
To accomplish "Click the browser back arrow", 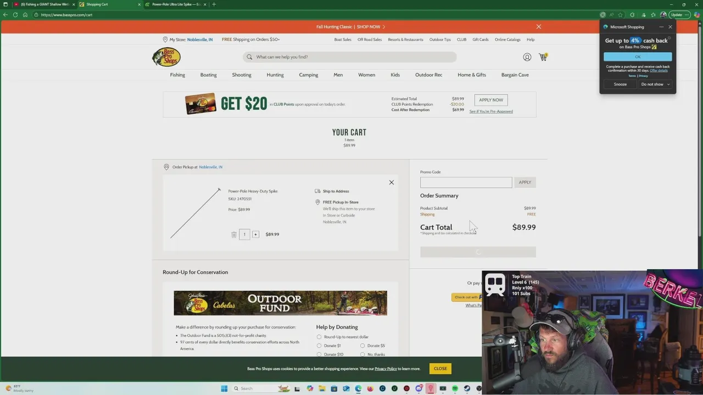I will [x=5, y=15].
